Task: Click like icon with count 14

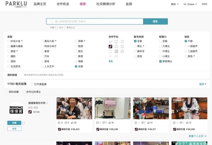Action: (x=149, y=122)
